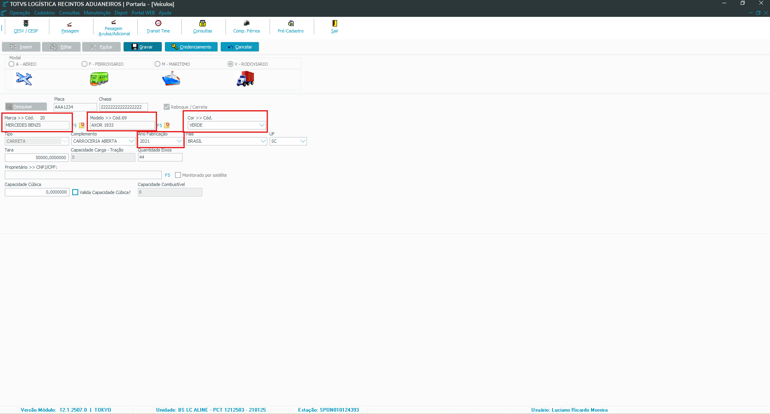Open the Cadastros menu
Viewport: 770px width, 414px height.
(45, 13)
